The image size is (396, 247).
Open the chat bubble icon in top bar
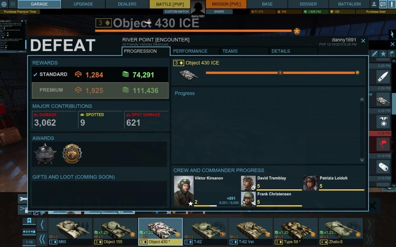coord(383,4)
